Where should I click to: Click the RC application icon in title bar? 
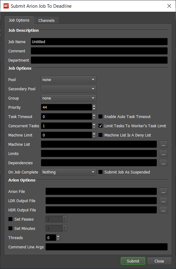[6, 6]
